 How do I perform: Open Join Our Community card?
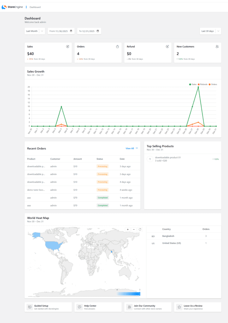point(148,307)
